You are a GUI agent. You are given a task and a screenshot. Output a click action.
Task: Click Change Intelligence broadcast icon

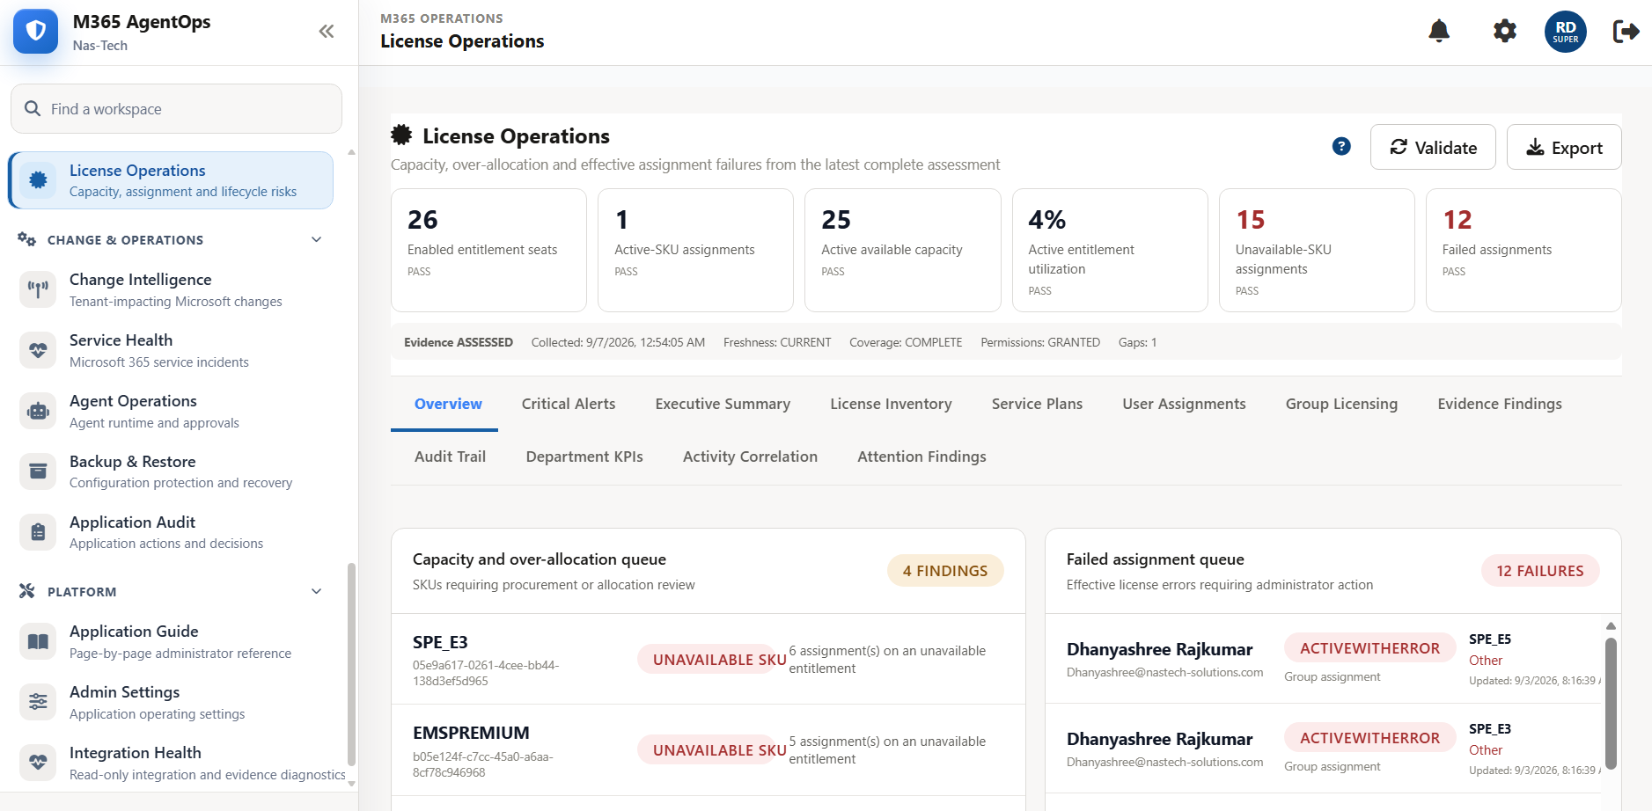[38, 289]
